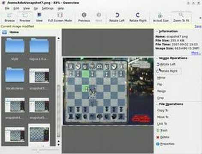Flip the image
Image resolution: width=202 pixels, height=154 pixels.
[160, 84]
